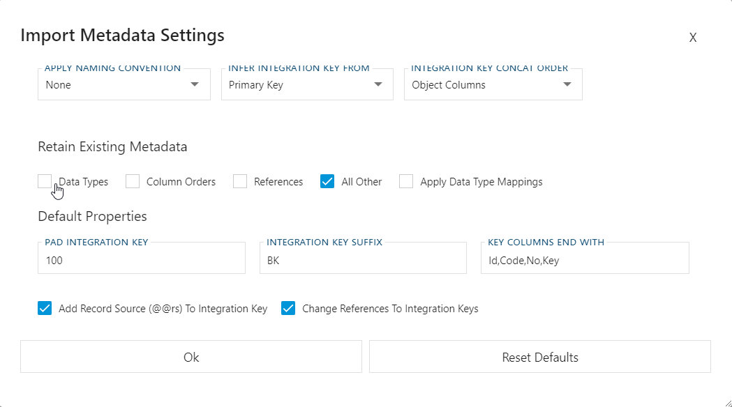Open the Infer Integration Key From dropdown
This screenshot has width=732, height=407.
click(307, 84)
